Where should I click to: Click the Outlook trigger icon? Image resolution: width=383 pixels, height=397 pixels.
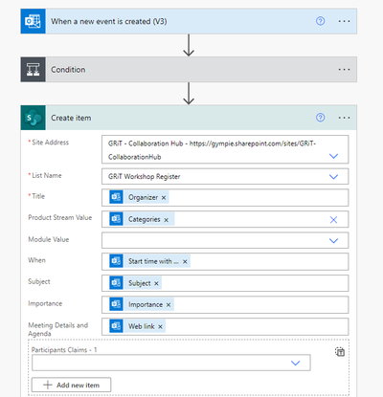tap(34, 21)
